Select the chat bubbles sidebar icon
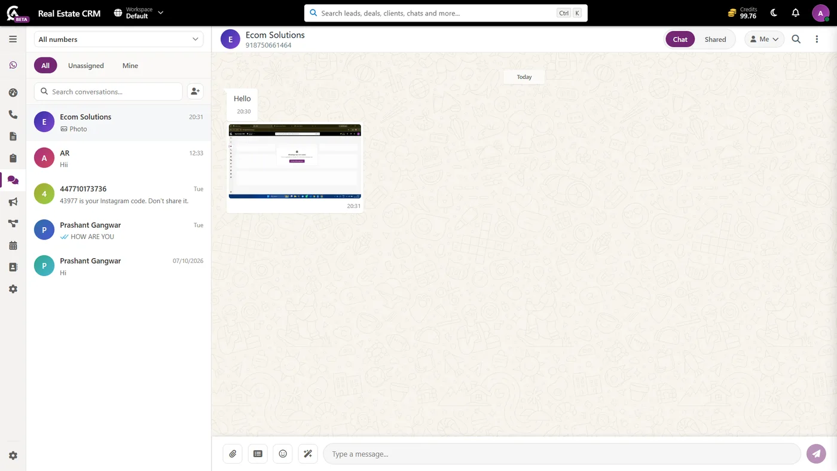The height and width of the screenshot is (471, 837). [x=13, y=180]
